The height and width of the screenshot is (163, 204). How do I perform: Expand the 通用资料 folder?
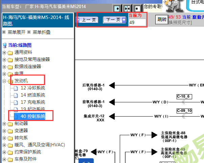[4, 53]
